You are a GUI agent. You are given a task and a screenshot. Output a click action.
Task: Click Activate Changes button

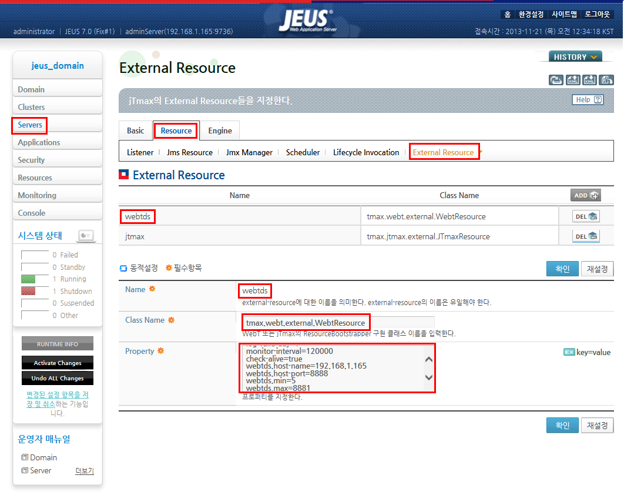point(58,363)
